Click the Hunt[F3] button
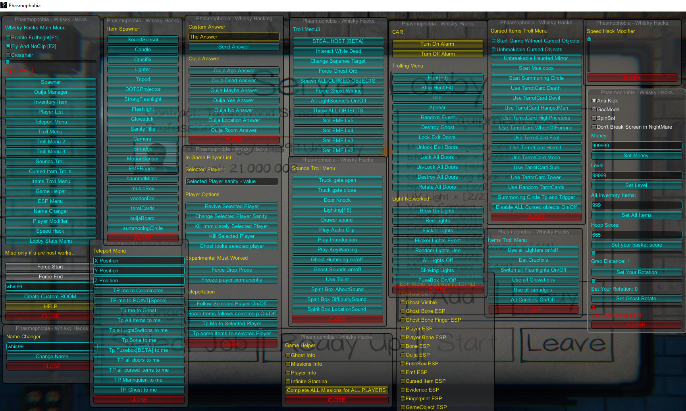This screenshot has height=411, width=686. pos(437,78)
